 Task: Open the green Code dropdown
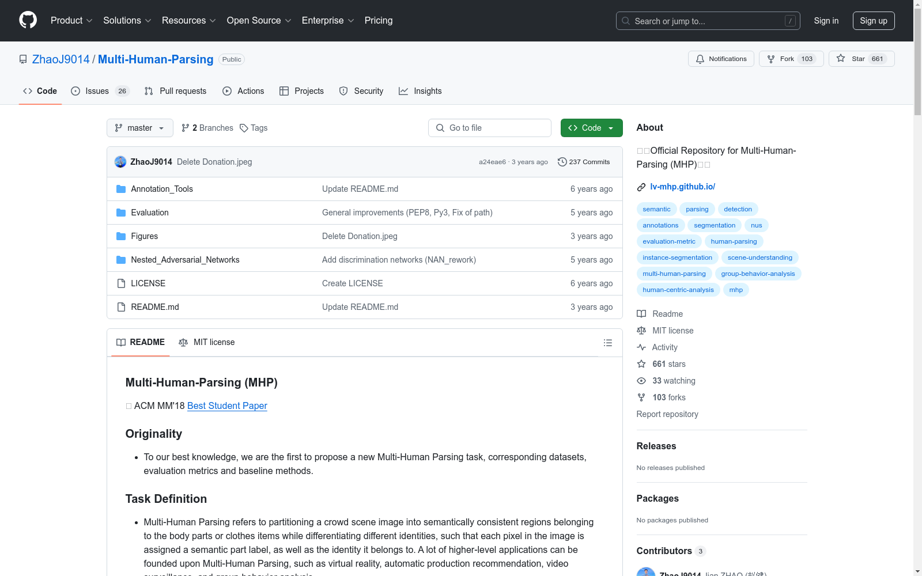(591, 128)
